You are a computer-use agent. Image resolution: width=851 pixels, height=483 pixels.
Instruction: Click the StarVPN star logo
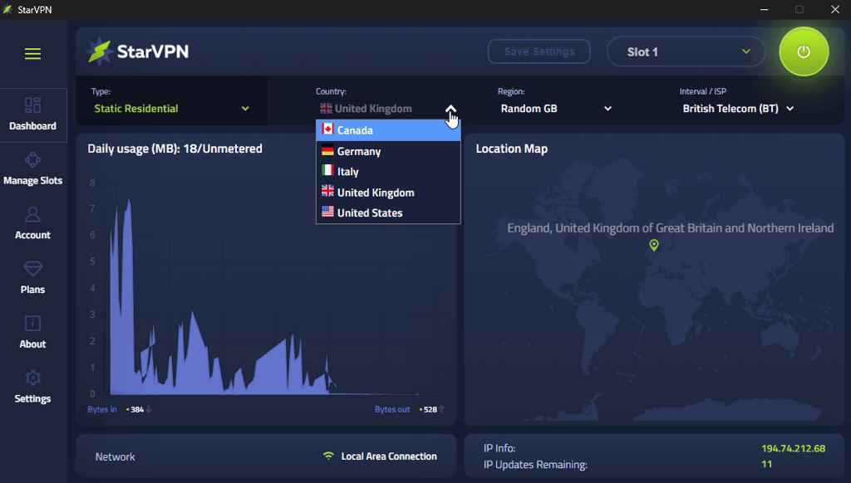click(100, 51)
